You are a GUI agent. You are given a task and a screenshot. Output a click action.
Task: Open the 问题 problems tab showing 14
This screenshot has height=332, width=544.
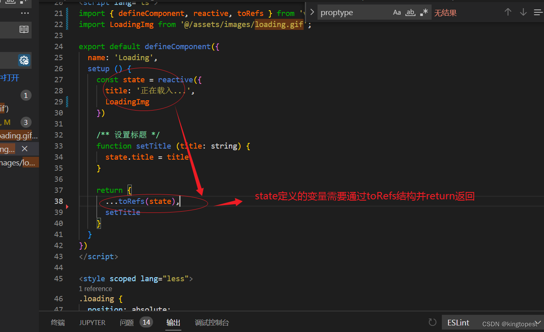click(x=126, y=322)
